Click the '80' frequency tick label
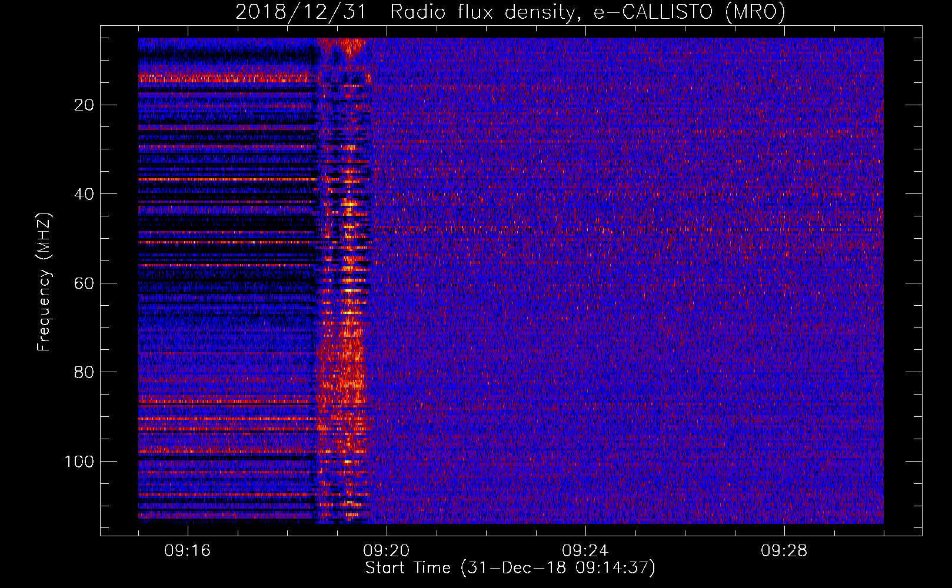This screenshot has height=588, width=952. point(85,372)
